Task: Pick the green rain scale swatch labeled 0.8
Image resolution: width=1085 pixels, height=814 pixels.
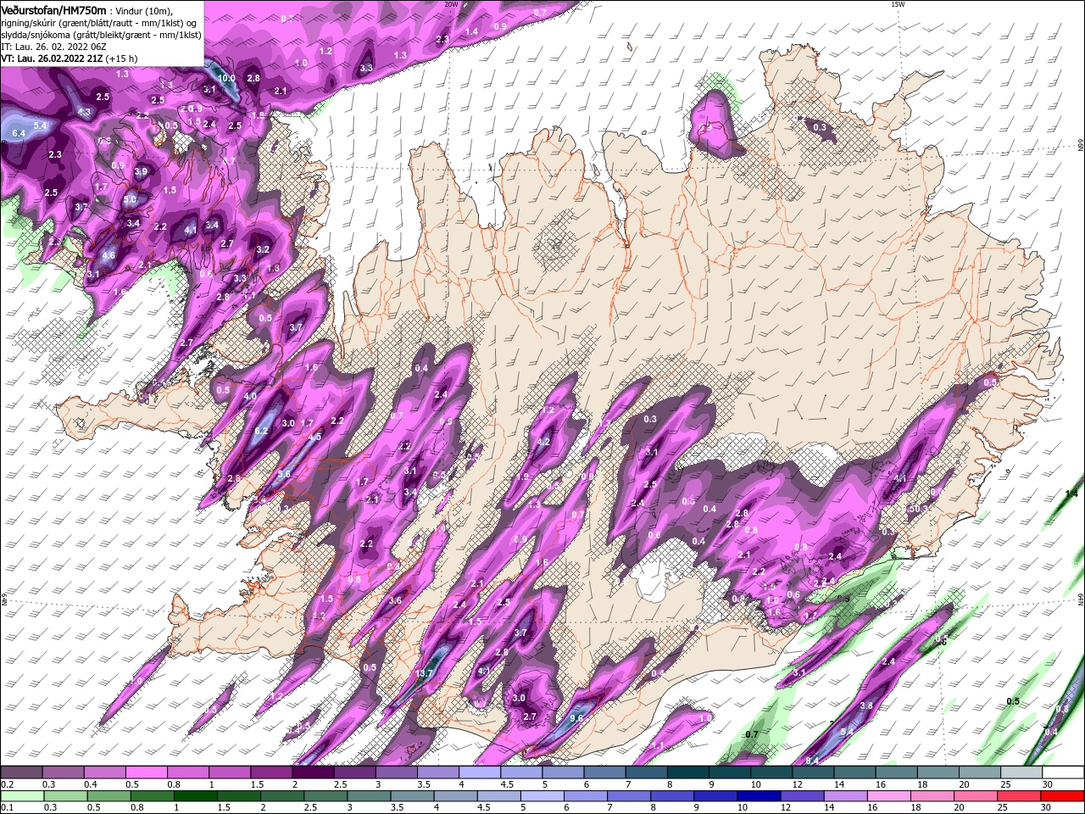Action: (x=152, y=796)
